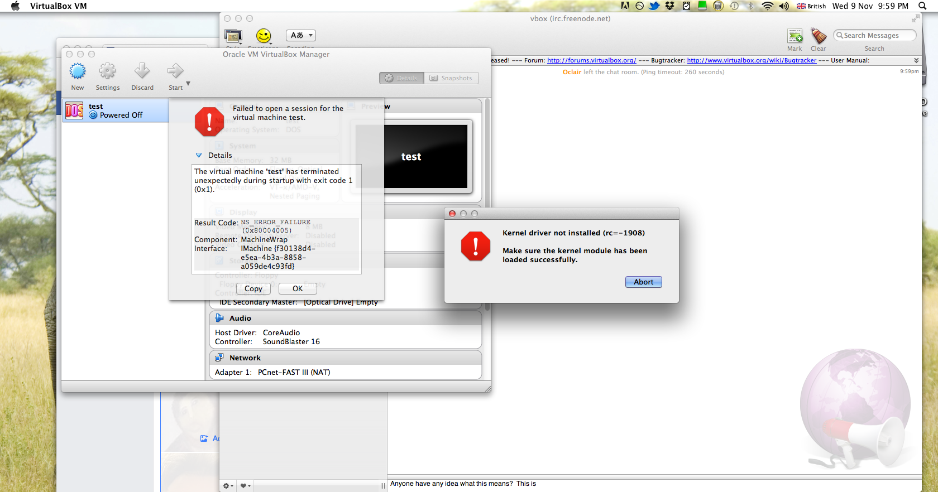Click the Mark icon in IRC toolbar
The width and height of the screenshot is (938, 492).
coord(795,36)
